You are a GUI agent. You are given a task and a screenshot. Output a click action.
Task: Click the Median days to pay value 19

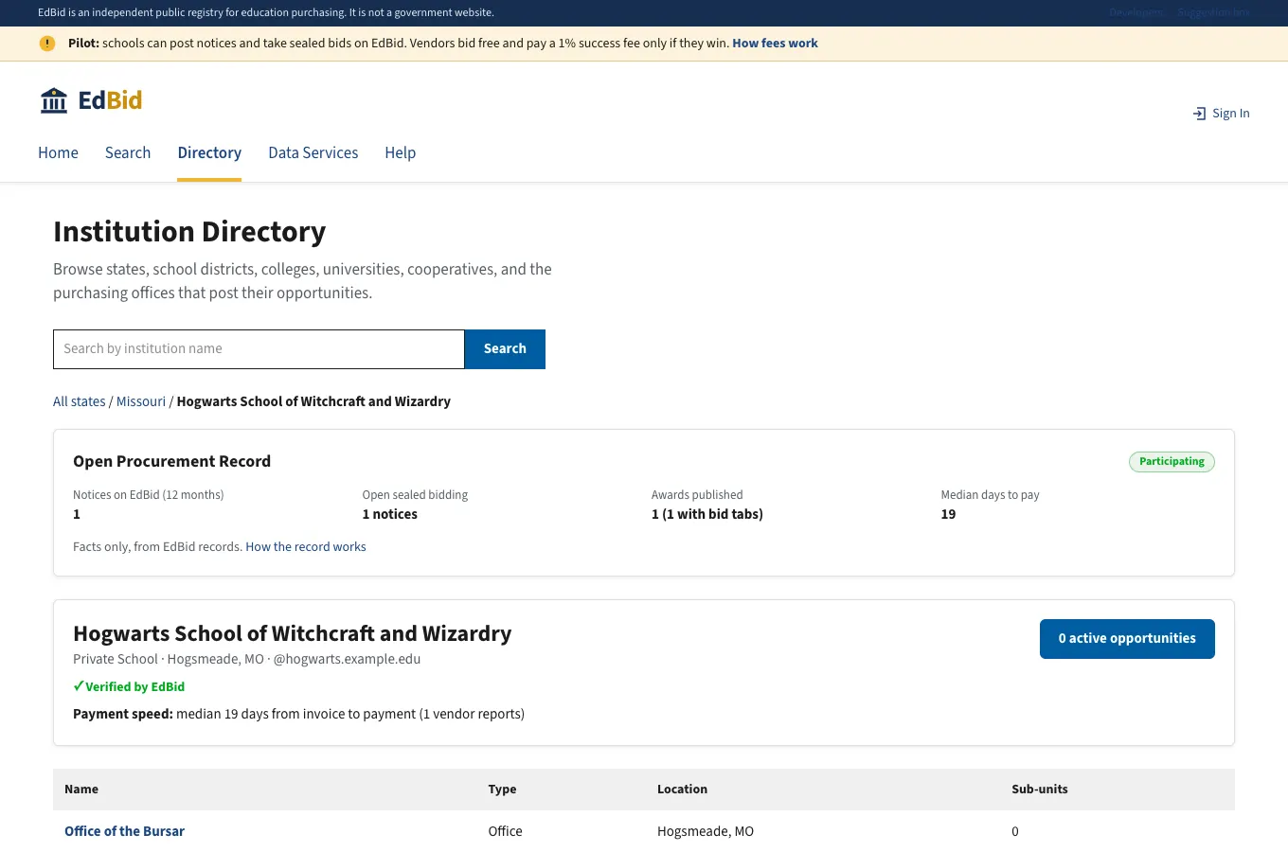[x=948, y=515]
